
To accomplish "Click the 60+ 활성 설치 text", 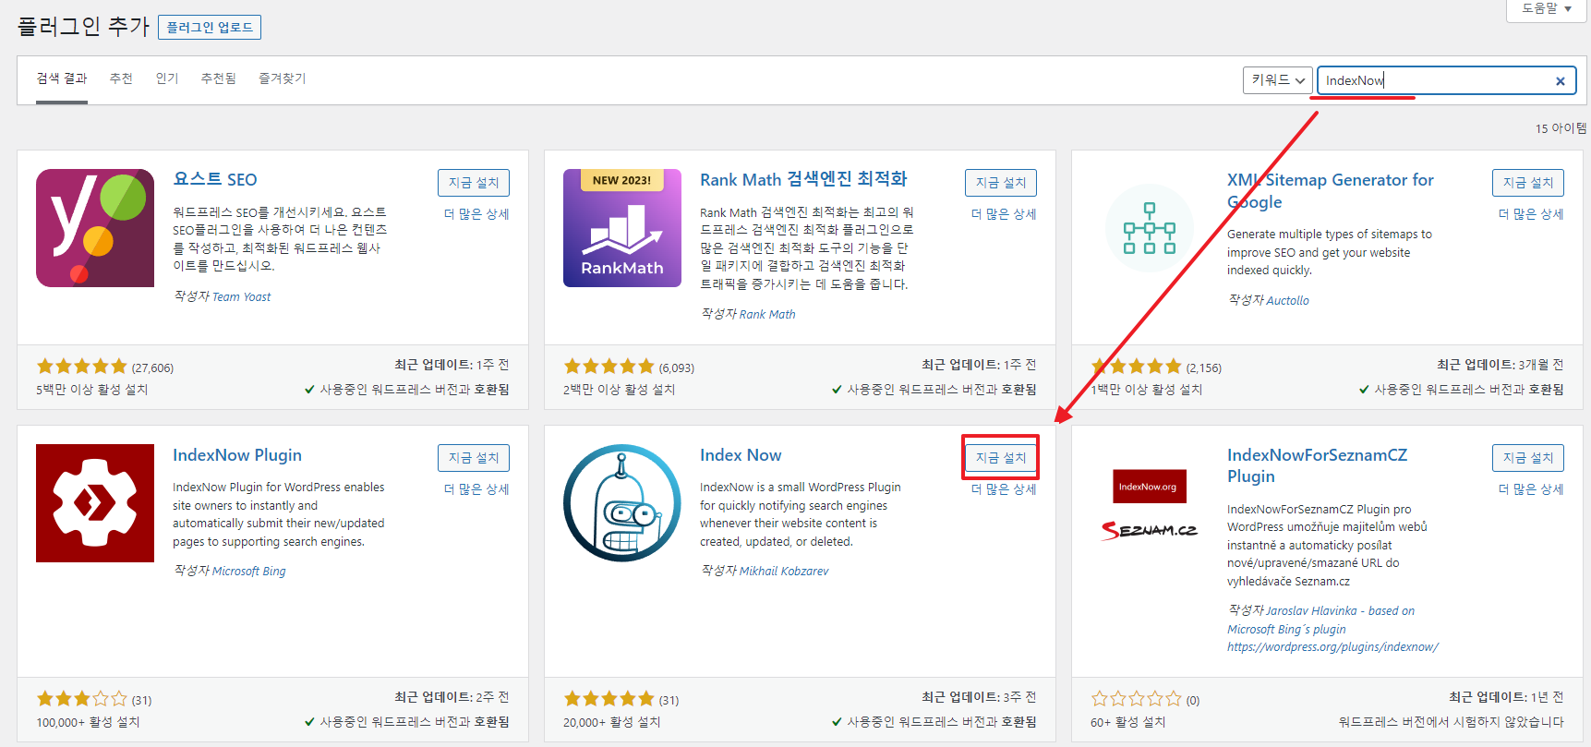I will click(x=1128, y=722).
